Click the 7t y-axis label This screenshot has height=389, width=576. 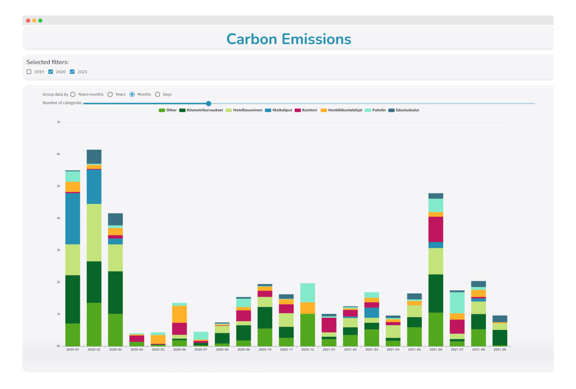[58, 122]
